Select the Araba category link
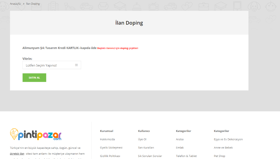The image size is (280, 159). coord(180,139)
